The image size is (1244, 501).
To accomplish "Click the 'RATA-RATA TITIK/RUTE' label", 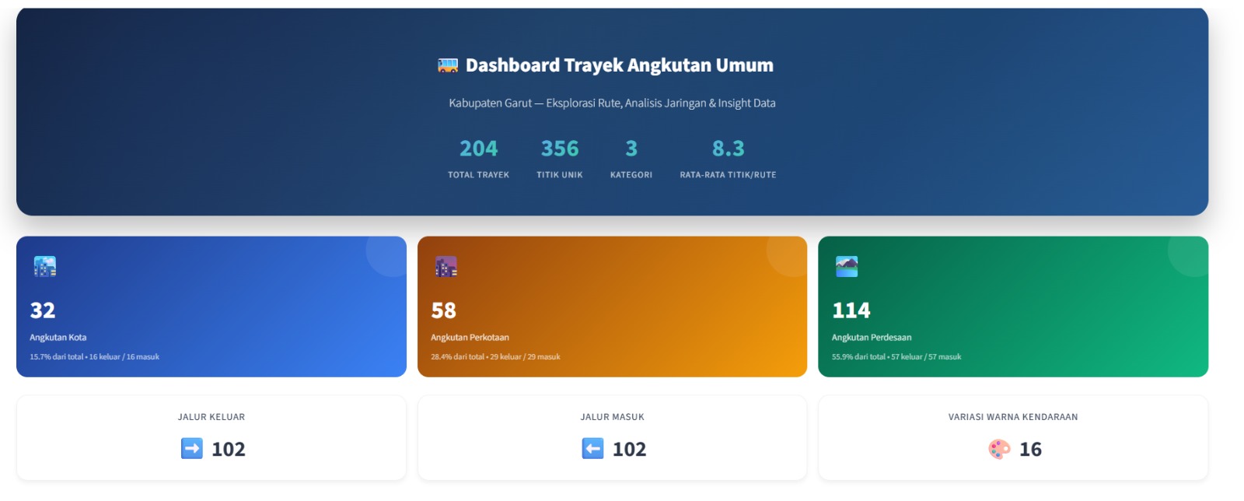I will pos(729,175).
